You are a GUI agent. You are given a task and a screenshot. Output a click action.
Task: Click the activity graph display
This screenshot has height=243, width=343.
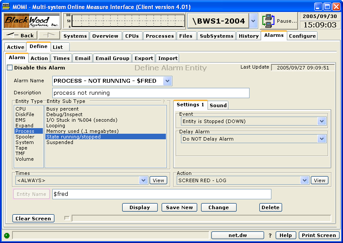pyautogui.click(x=128, y=21)
